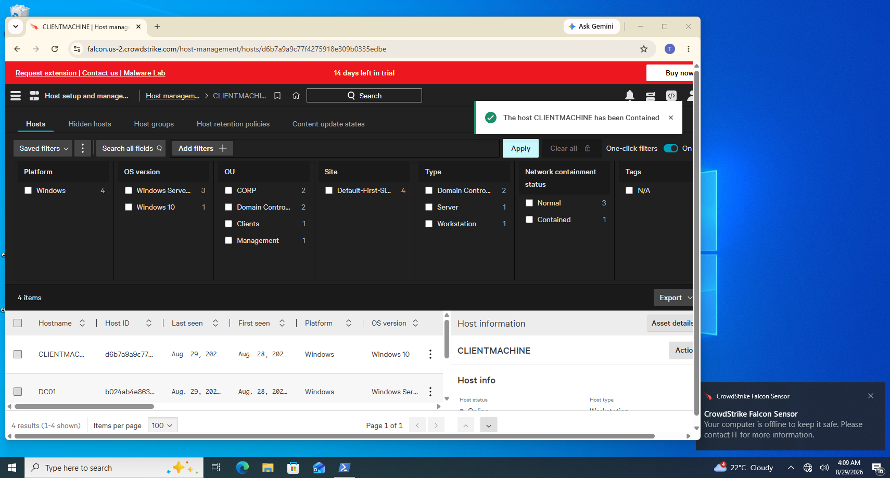Open Host retention policies tab
Screen dimensions: 890x478
[233, 124]
